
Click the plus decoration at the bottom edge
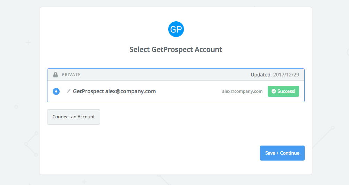point(84,182)
